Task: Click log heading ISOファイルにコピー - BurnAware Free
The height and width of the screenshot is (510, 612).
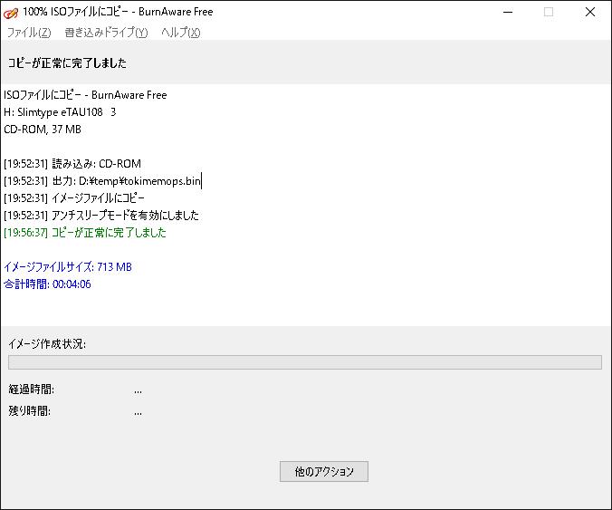Action: click(85, 95)
